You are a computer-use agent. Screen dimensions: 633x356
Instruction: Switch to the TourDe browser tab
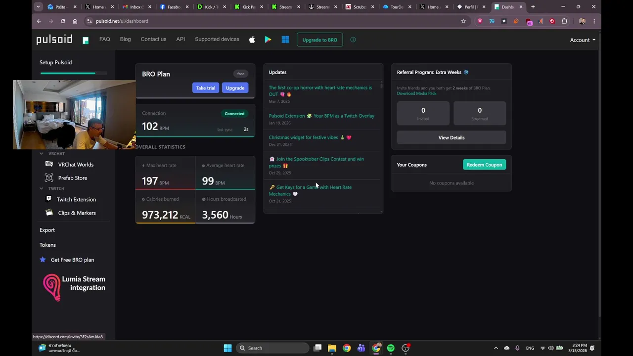pyautogui.click(x=397, y=7)
